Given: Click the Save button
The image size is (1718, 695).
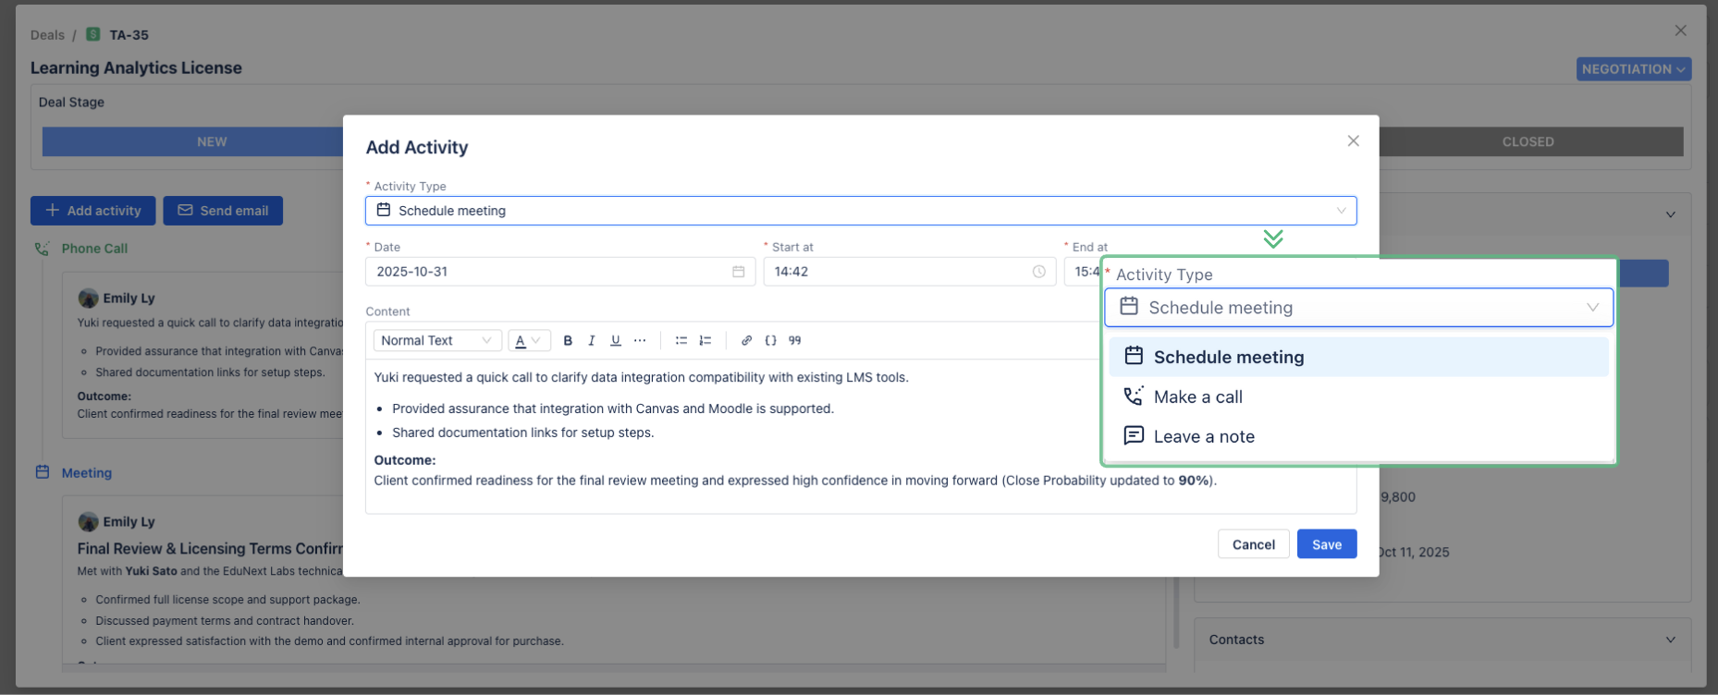Looking at the screenshot, I should point(1326,544).
